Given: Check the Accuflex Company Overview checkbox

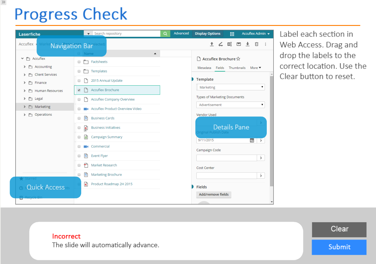Looking at the screenshot, I should [79, 99].
